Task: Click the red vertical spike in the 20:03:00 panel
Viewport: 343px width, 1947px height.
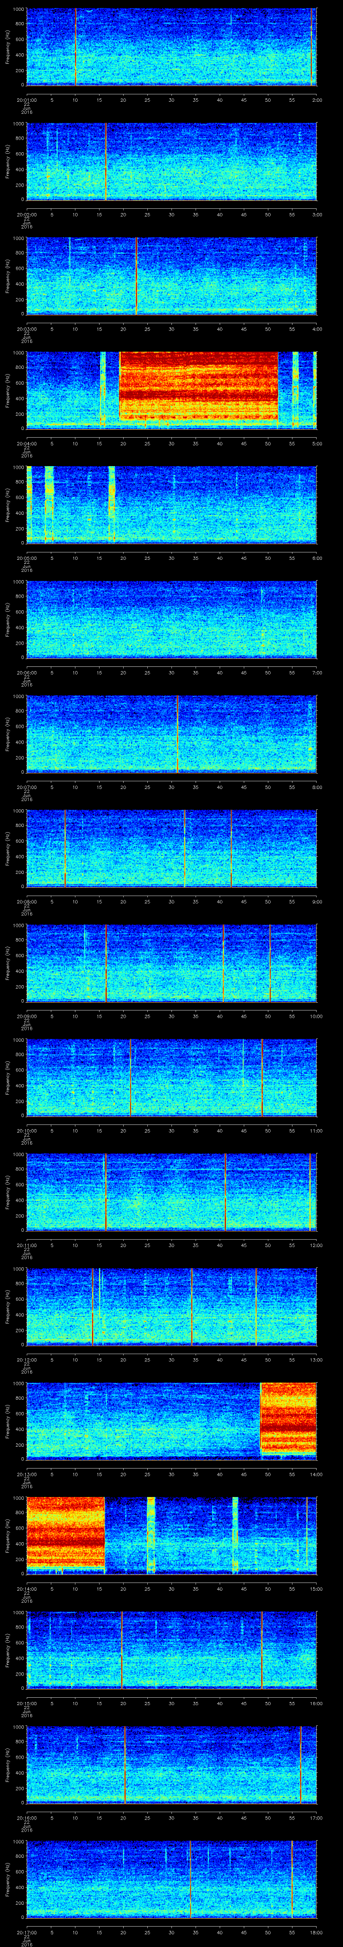Action: [136, 276]
